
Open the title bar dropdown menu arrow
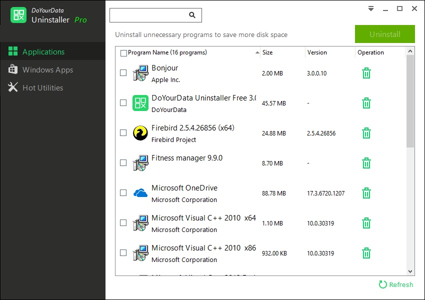click(x=371, y=8)
